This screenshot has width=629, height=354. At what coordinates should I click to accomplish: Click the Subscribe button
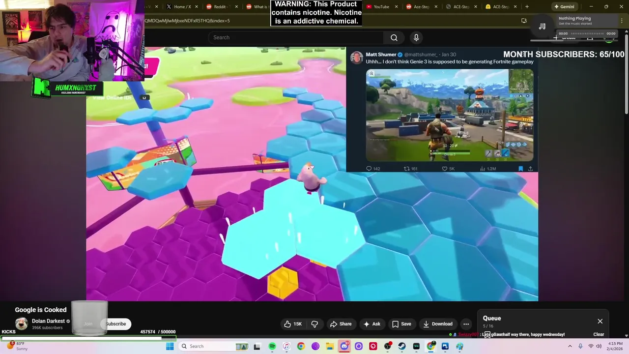[x=116, y=324]
